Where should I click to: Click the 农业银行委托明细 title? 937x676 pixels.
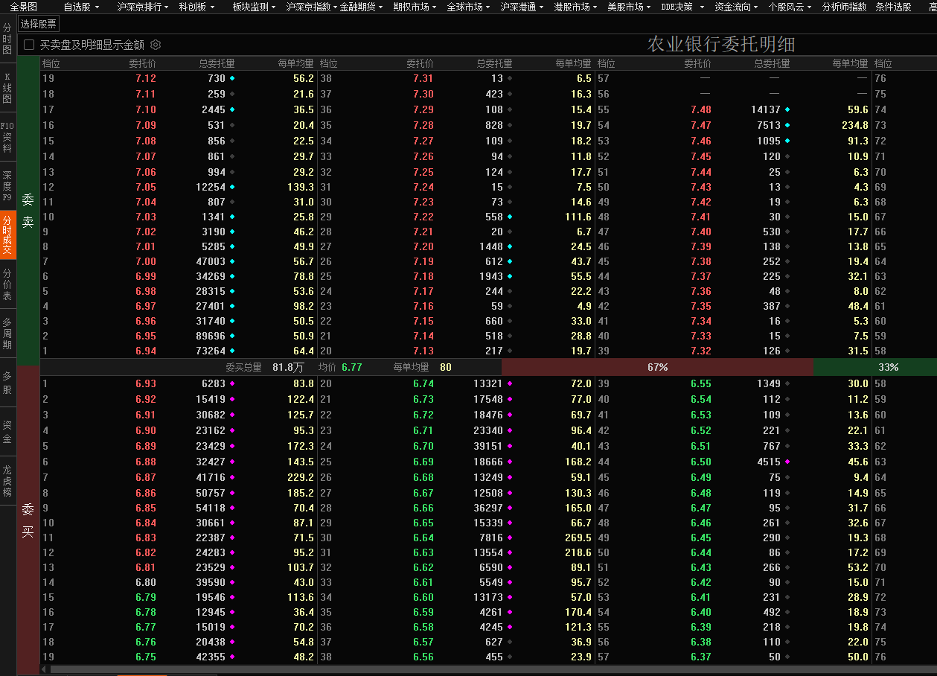[x=721, y=45]
